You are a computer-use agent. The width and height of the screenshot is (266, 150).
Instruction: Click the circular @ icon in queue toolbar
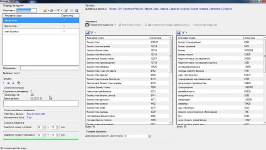tap(52, 10)
